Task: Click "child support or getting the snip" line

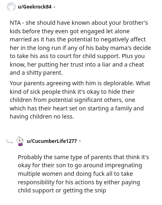Action: pyautogui.click(x=62, y=190)
